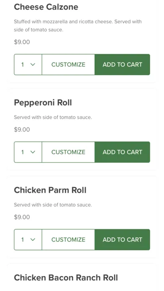
Task: Click the Pepperoni Roll tomato sauce description
Action: 53,117
